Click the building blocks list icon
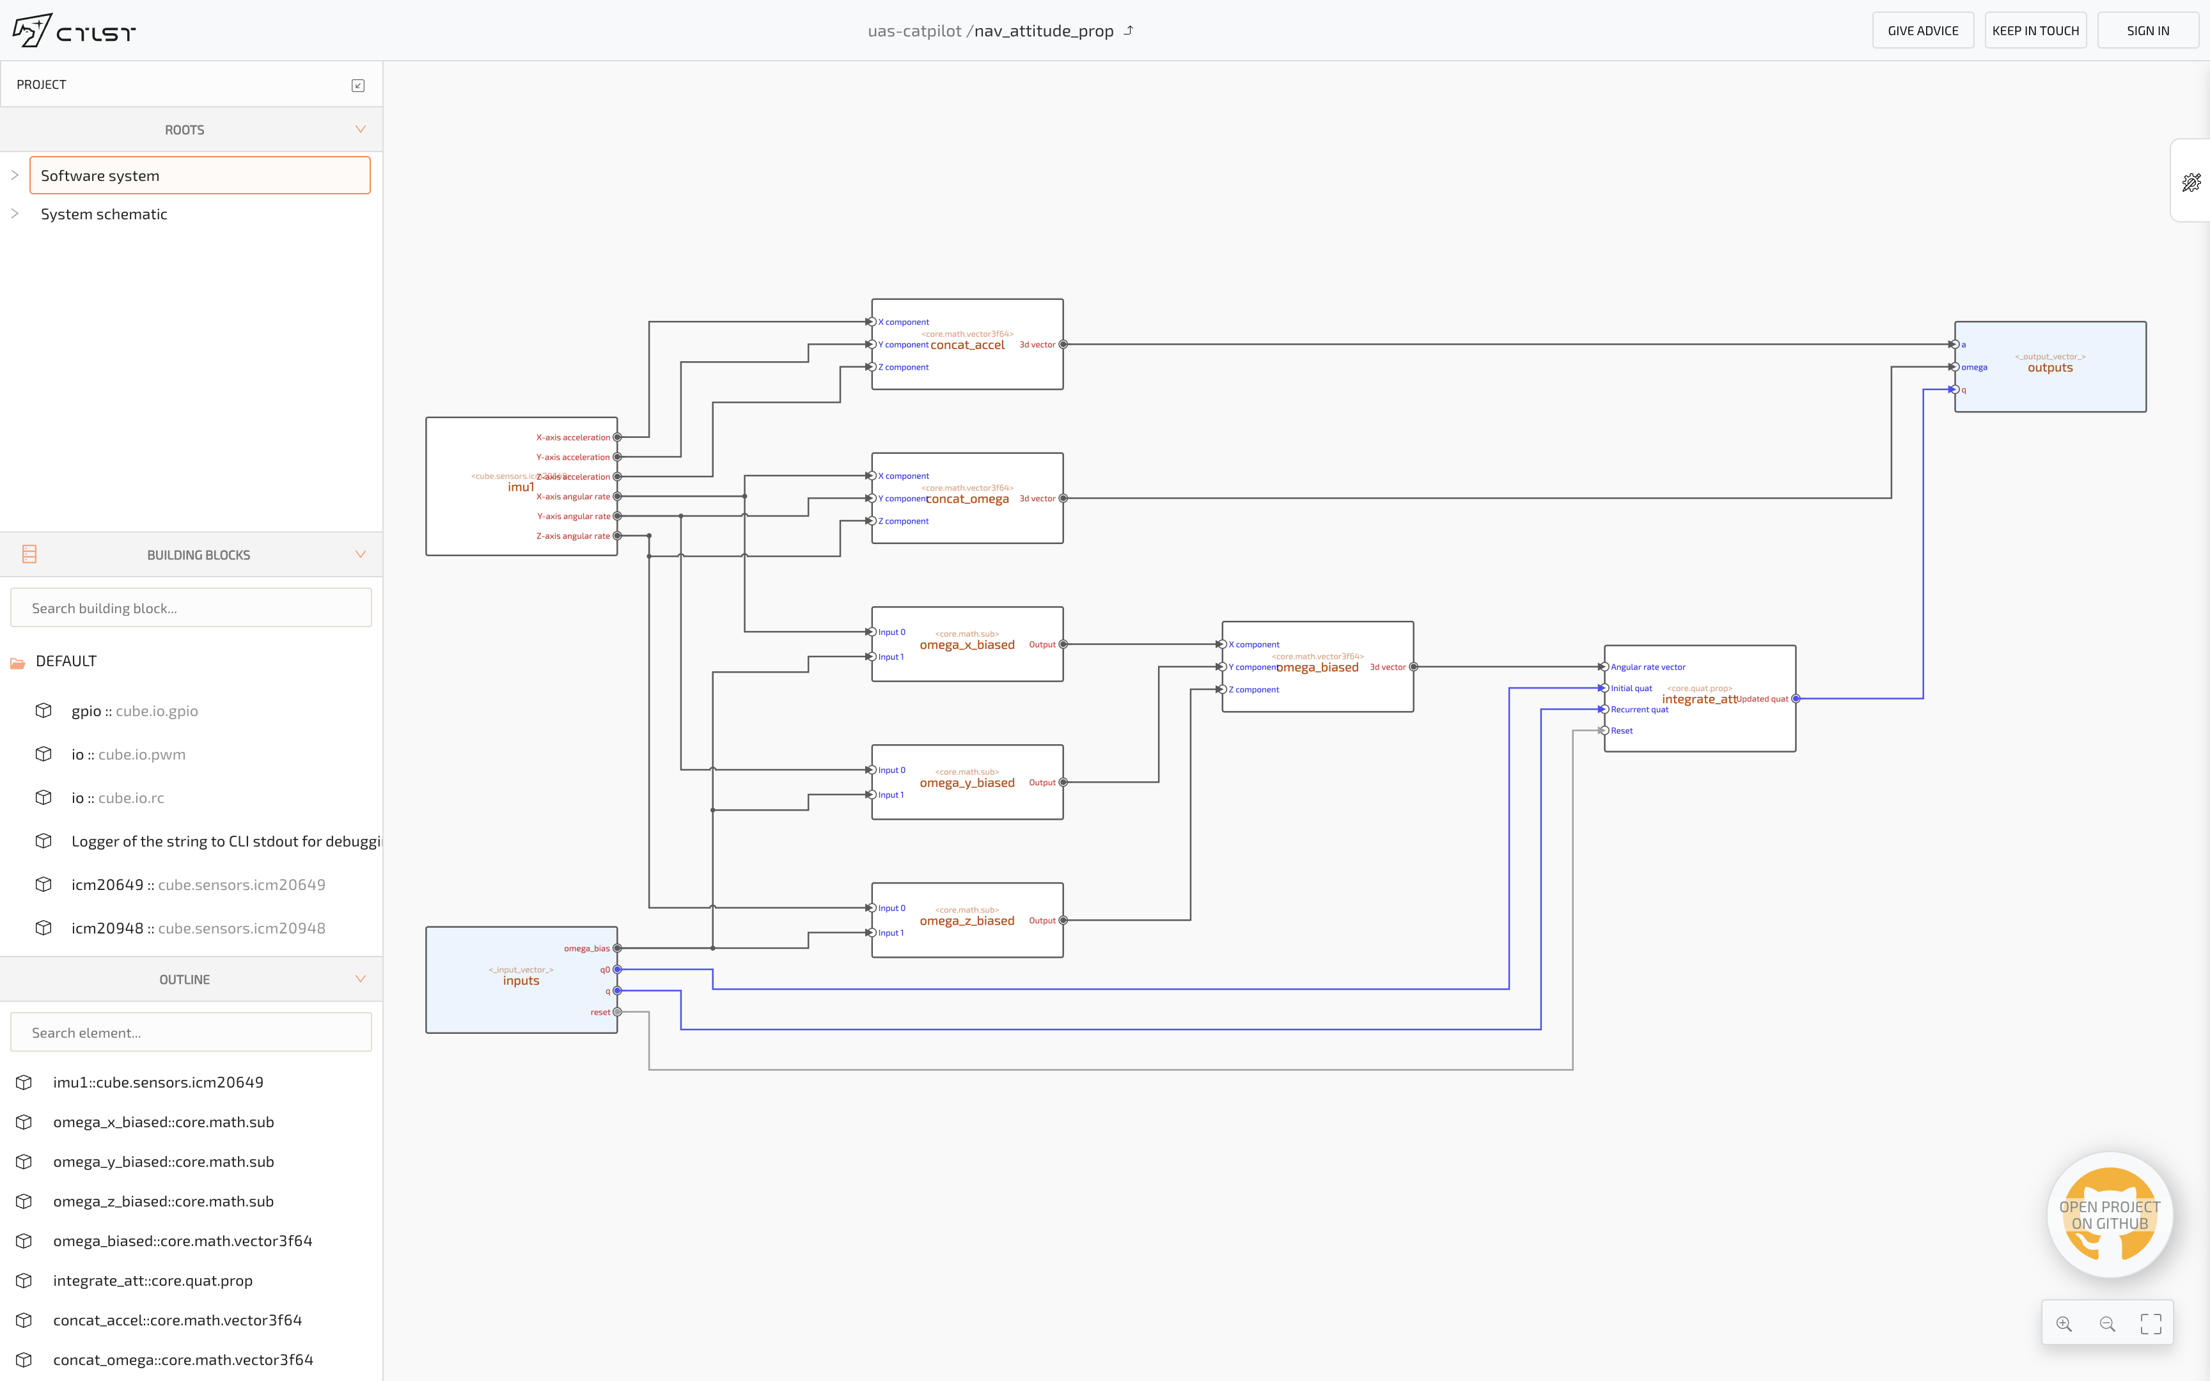2210x1381 pixels. click(29, 554)
